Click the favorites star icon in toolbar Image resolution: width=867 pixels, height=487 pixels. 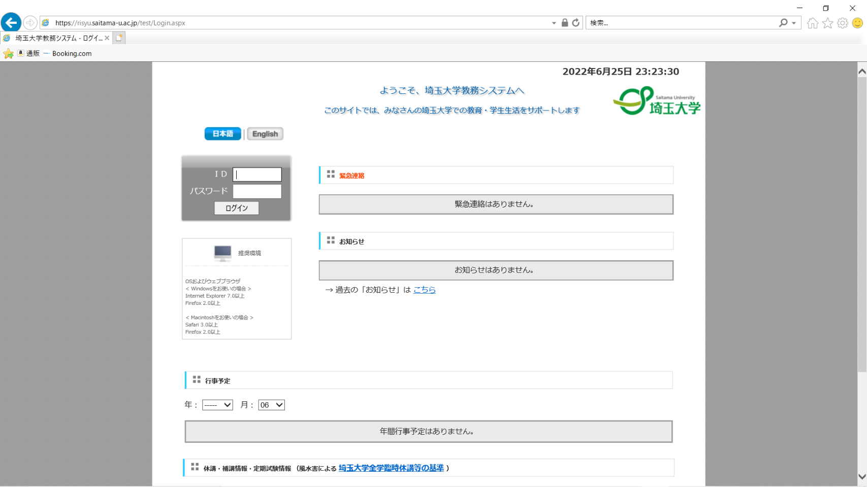[x=828, y=23]
